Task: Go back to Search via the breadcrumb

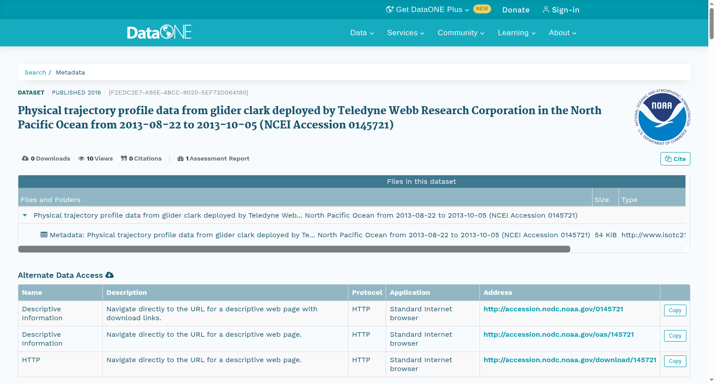Action: click(35, 72)
